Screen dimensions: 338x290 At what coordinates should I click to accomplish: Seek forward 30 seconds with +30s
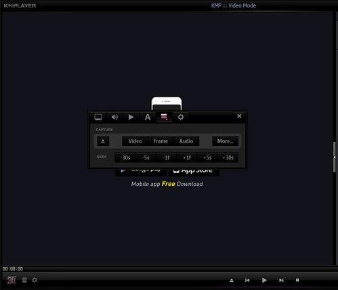click(228, 158)
